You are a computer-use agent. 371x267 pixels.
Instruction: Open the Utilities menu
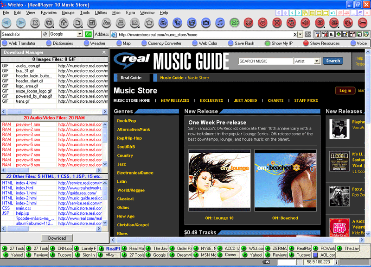pyautogui.click(x=101, y=13)
